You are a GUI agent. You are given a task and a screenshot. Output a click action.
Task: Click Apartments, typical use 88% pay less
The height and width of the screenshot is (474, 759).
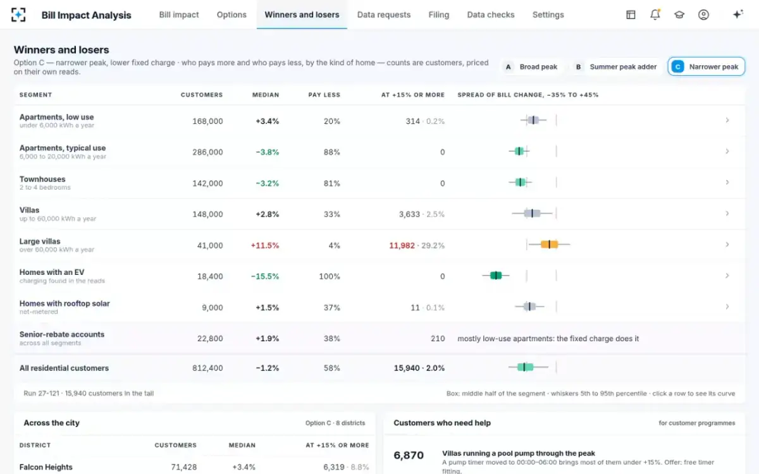point(332,152)
